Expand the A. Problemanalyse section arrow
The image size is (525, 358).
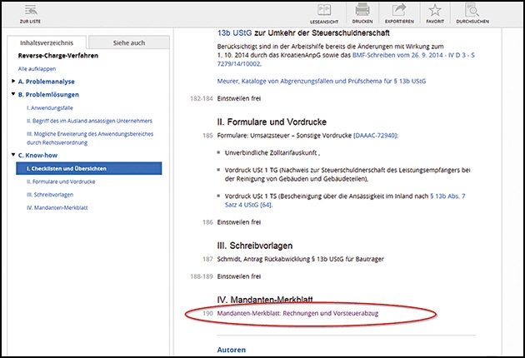[x=12, y=82]
